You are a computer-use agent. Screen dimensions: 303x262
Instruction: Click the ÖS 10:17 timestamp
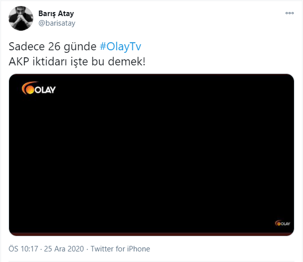[23, 249]
